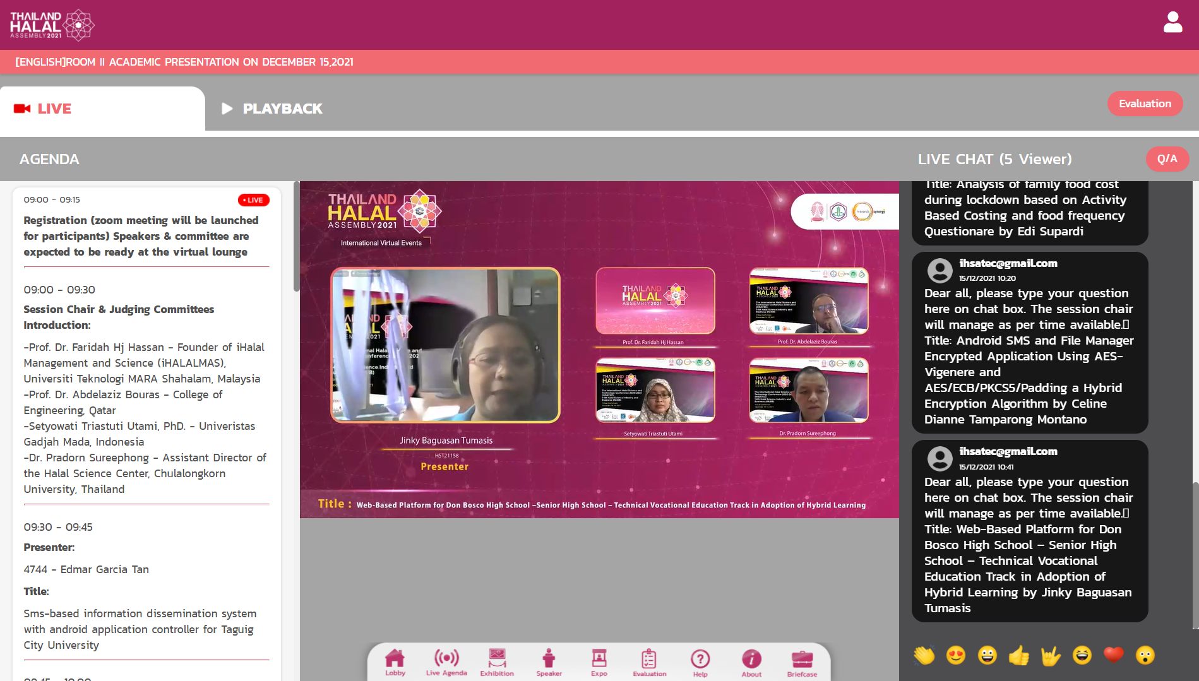Open Evaluation in the bottom navigation
Viewport: 1199px width, 681px height.
tap(650, 663)
